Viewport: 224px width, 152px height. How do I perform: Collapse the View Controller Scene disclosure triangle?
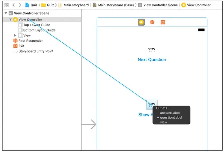(6, 13)
